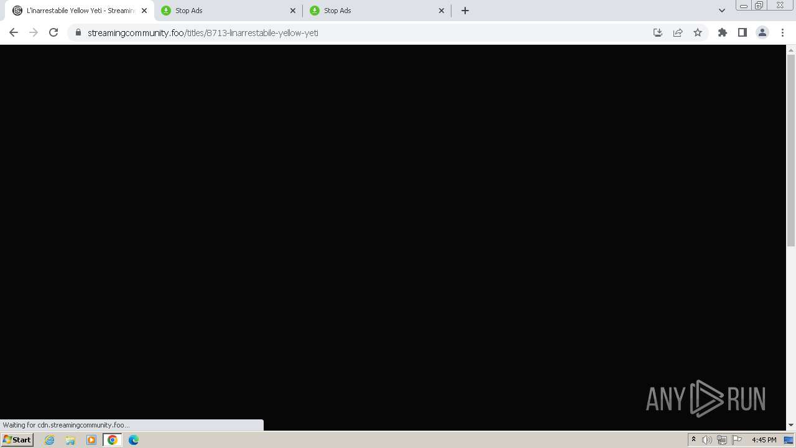Show hidden tray icons arrow

[693, 440]
